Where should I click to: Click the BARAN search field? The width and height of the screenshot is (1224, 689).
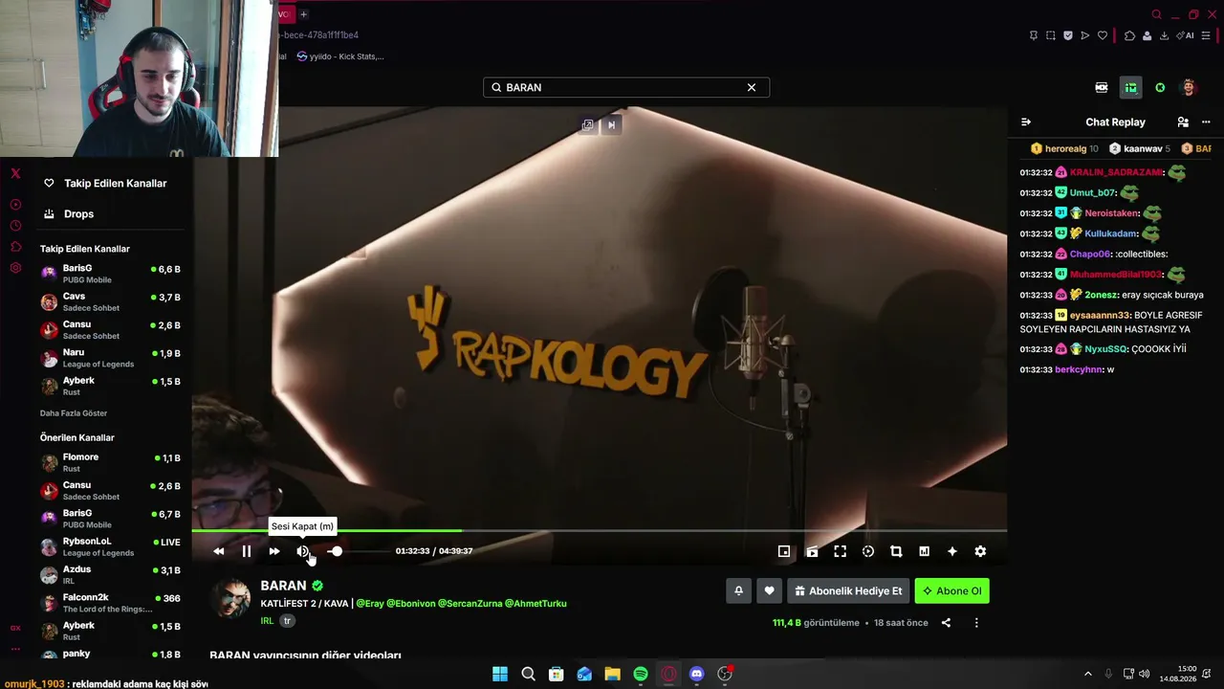(x=626, y=87)
